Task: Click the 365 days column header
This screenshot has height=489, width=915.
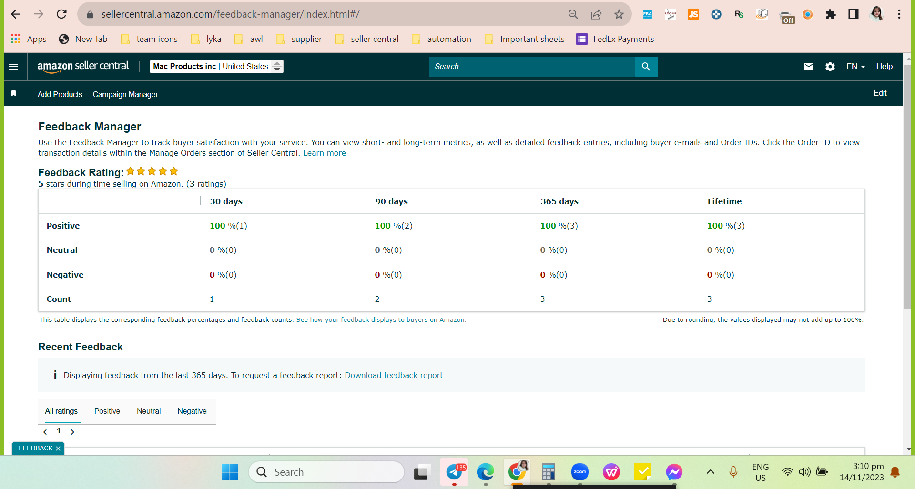Action: click(559, 201)
